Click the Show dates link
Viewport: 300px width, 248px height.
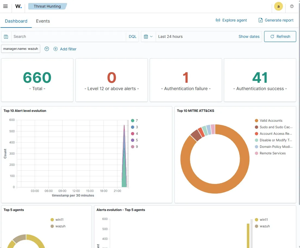coord(249,36)
